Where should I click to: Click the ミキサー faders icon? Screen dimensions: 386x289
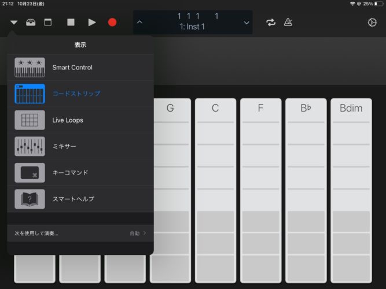pos(30,146)
